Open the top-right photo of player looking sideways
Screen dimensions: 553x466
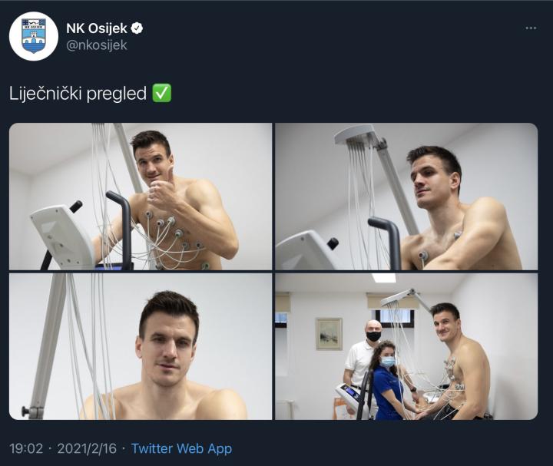(x=406, y=197)
